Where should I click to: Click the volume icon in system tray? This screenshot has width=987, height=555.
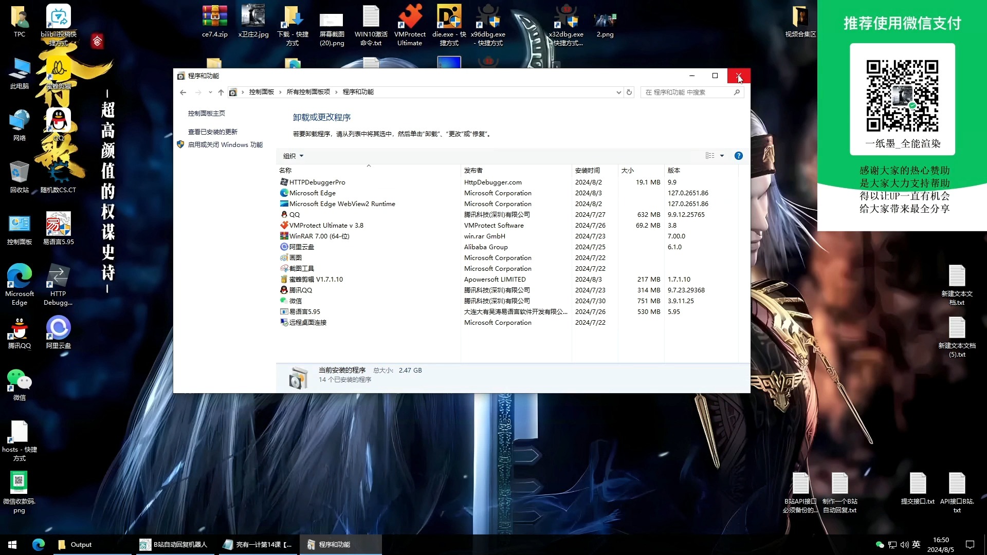[x=904, y=544]
